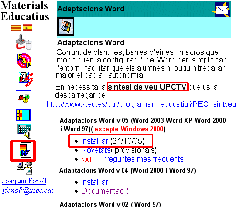Open the keyboard with speaker icon

[x=24, y=132]
